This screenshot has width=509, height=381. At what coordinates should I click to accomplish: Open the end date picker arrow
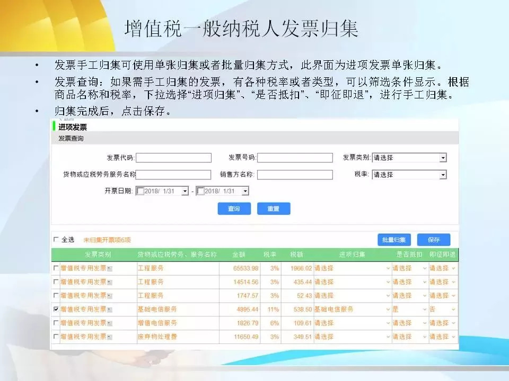click(x=245, y=191)
